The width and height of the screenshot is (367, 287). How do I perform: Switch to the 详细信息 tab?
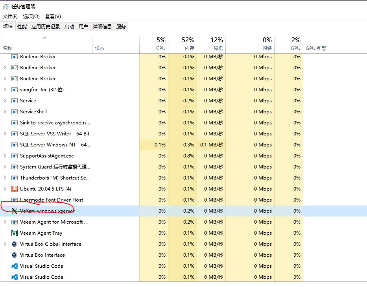(102, 27)
